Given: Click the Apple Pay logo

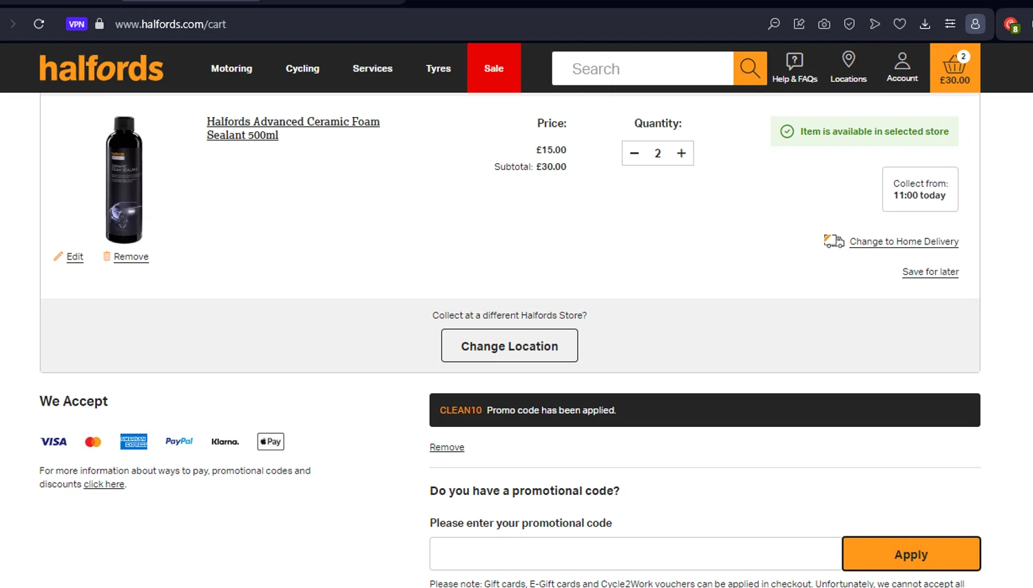Looking at the screenshot, I should (x=271, y=441).
